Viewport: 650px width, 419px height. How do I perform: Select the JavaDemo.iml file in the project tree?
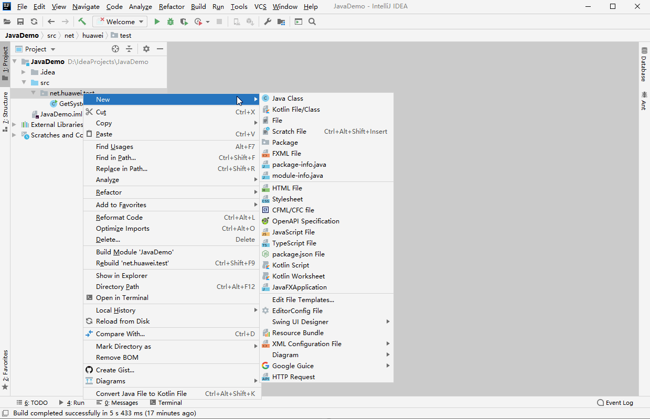tap(57, 114)
